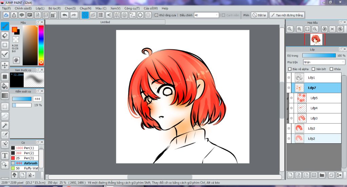Image resolution: width=347 pixels, height=187 pixels.
Task: Click the Undo arrow button
Action: [x=65, y=15]
